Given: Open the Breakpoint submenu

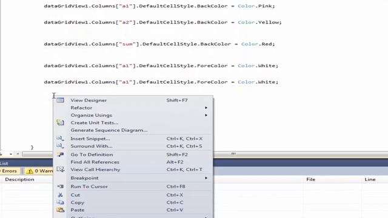Looking at the screenshot, I should point(133,178).
